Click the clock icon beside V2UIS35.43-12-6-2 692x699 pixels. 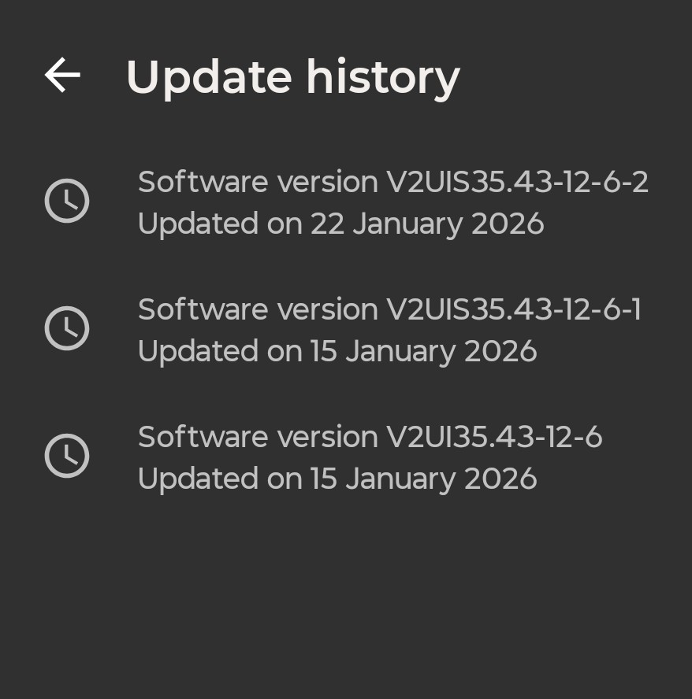coord(67,201)
